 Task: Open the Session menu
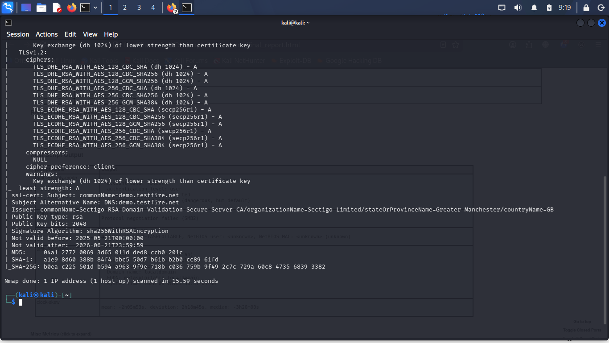(18, 34)
